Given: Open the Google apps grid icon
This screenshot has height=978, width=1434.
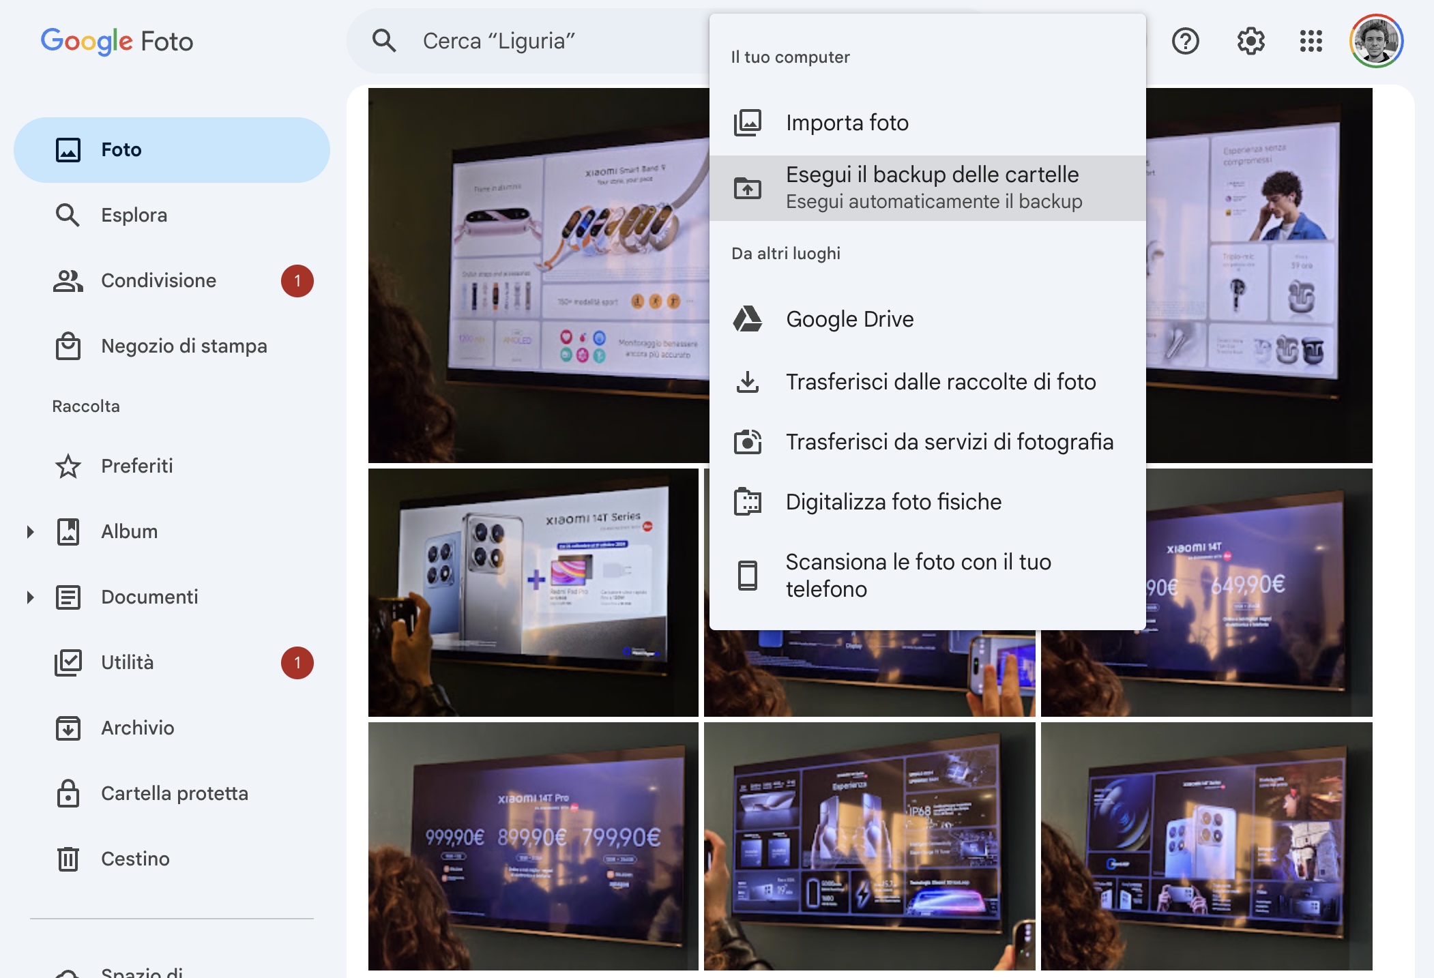Looking at the screenshot, I should click(1311, 41).
